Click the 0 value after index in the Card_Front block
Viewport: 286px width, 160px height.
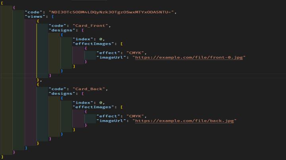coord(100,39)
